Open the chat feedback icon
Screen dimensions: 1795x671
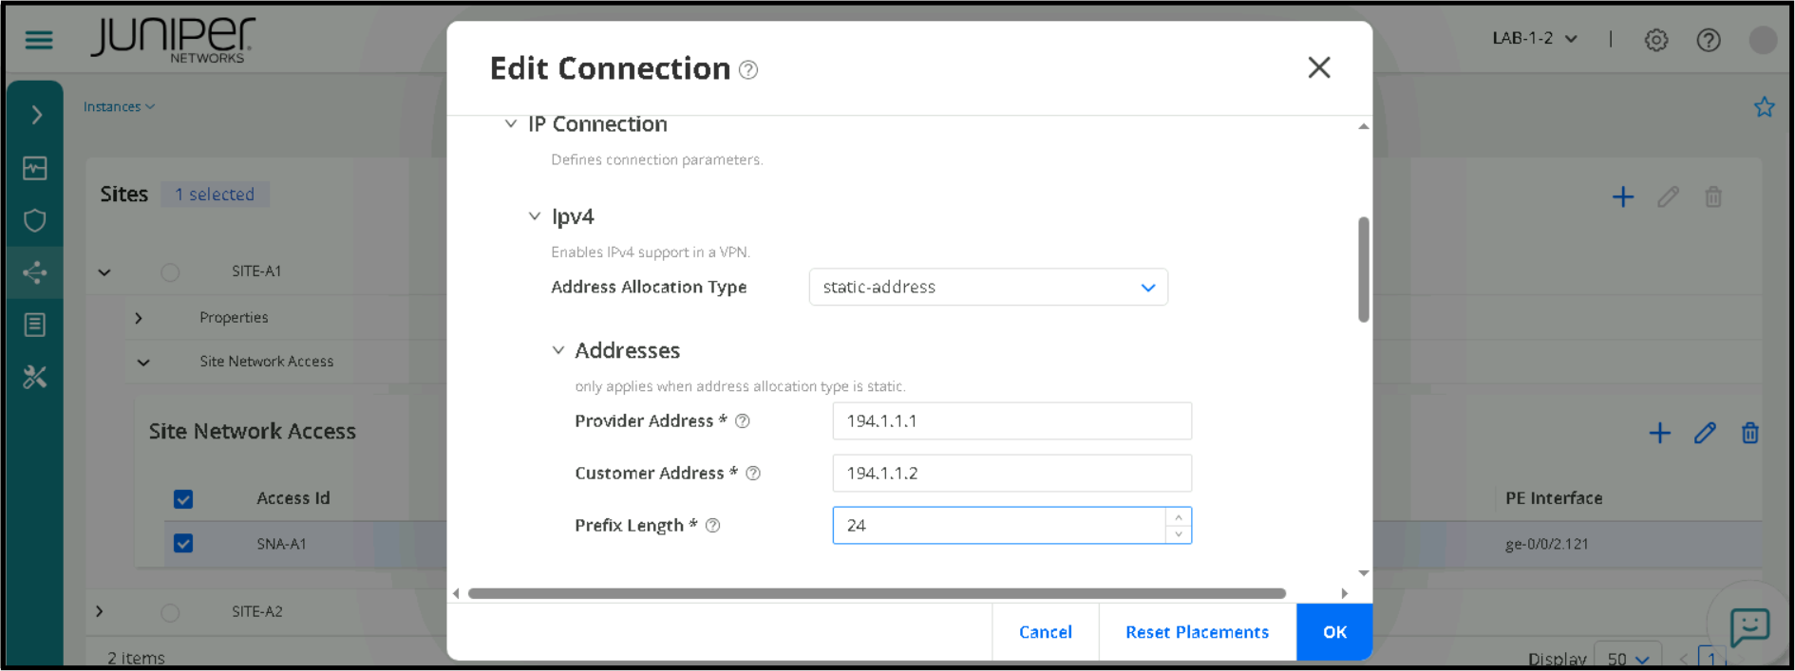1748,626
